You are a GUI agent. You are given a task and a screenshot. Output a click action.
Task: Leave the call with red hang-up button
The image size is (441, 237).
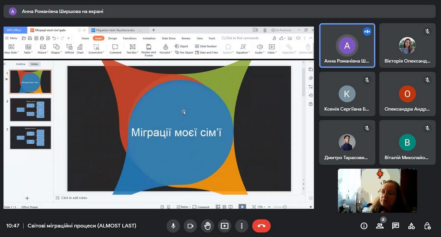tap(261, 226)
